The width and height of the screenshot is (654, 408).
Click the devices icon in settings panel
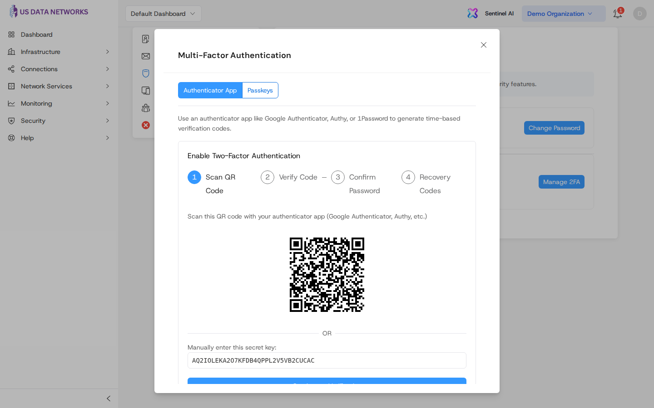coord(146,91)
